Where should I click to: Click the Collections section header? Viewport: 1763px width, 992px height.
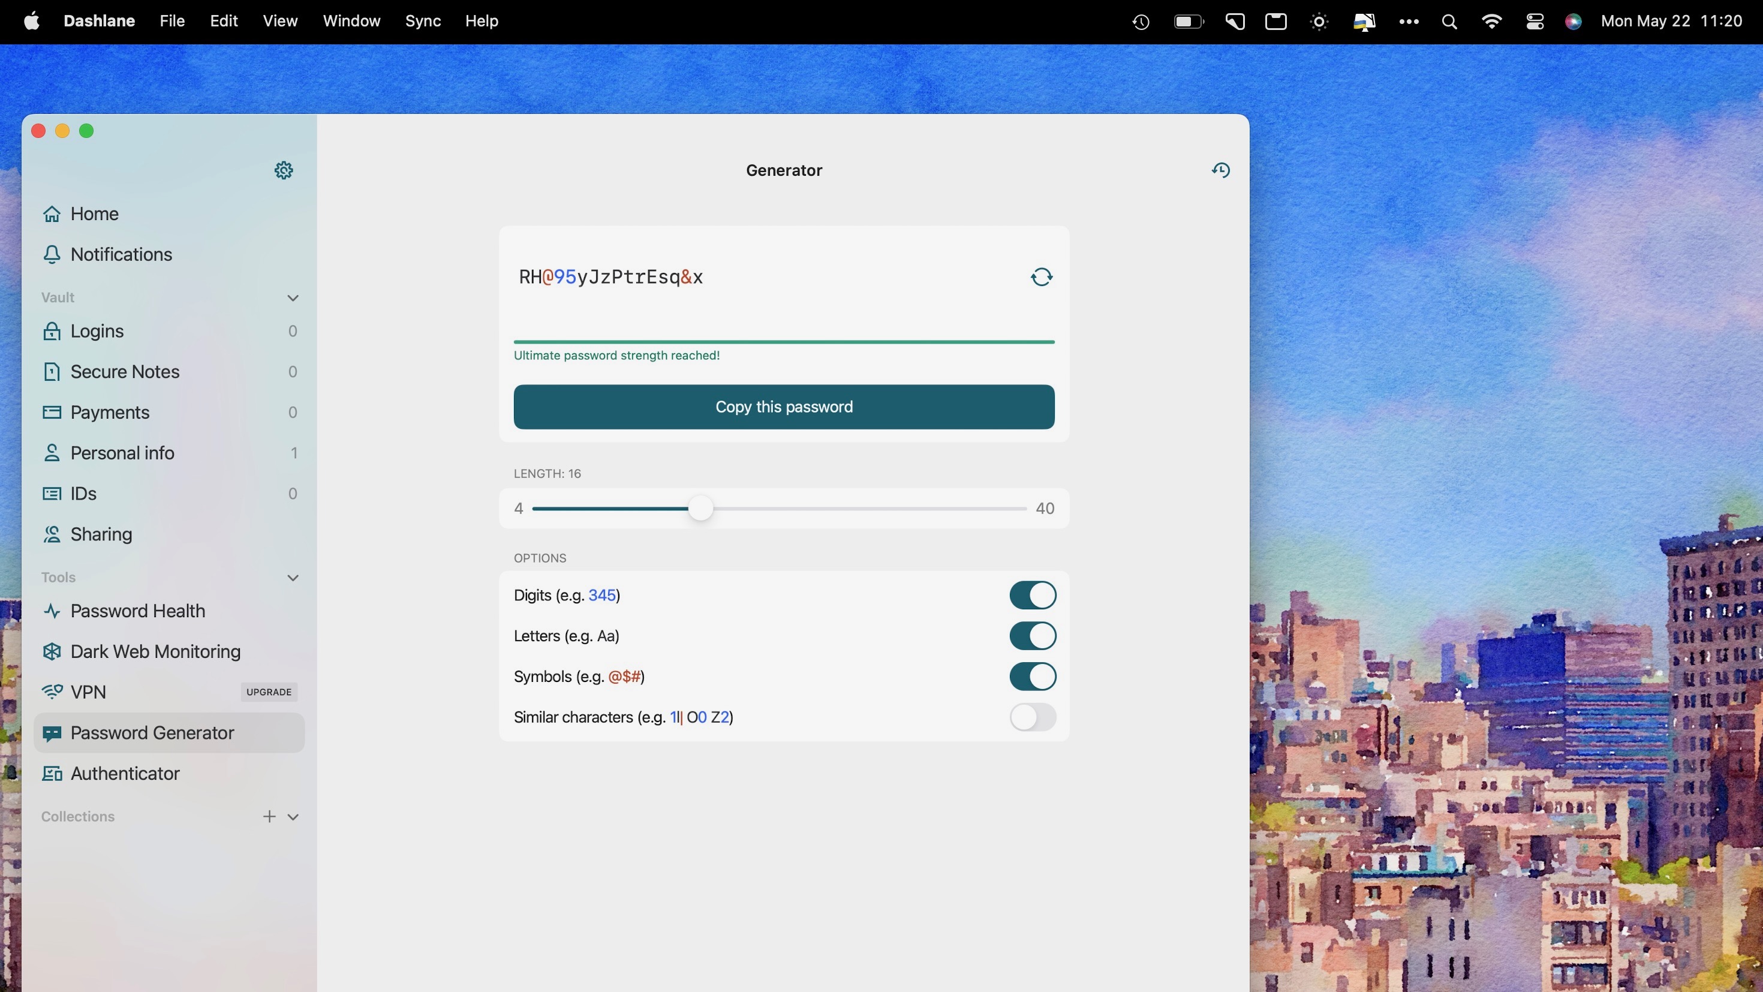pyautogui.click(x=77, y=817)
